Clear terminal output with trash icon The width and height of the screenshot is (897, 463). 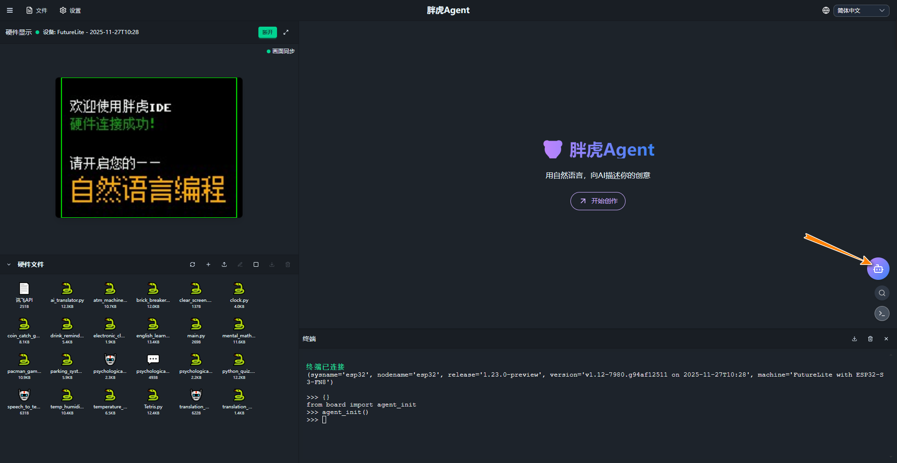coord(870,339)
